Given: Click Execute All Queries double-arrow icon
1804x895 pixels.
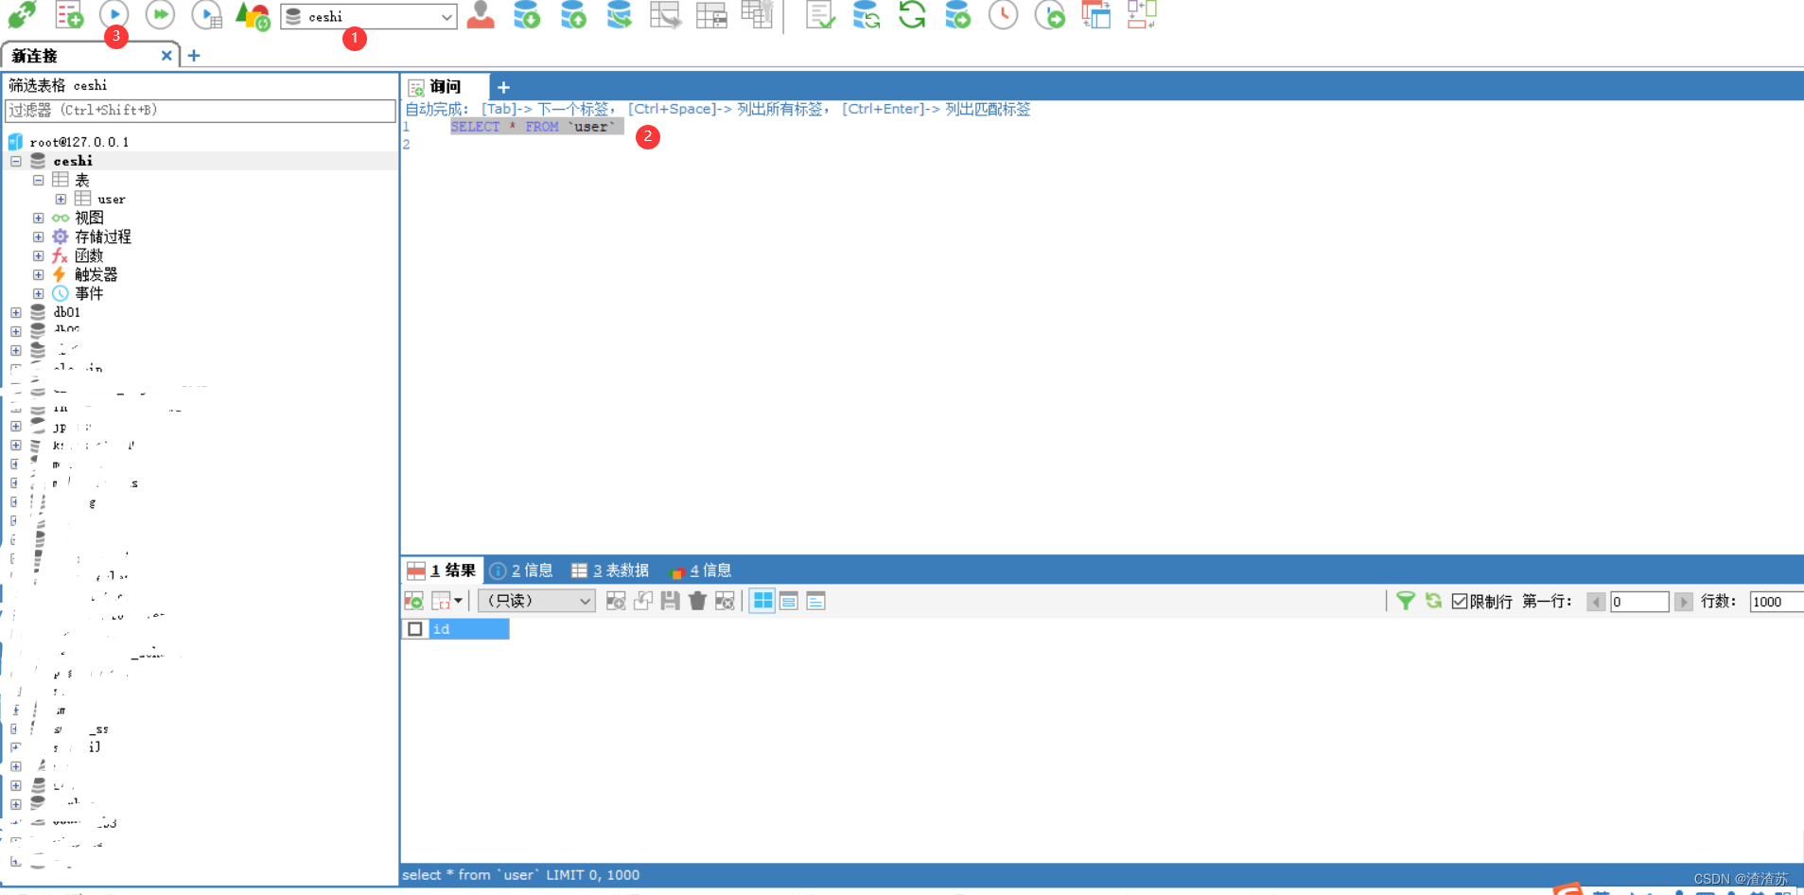Looking at the screenshot, I should pyautogui.click(x=160, y=14).
